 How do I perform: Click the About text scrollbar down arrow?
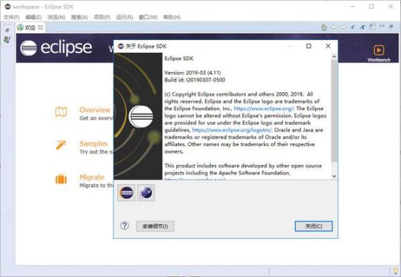click(x=334, y=176)
